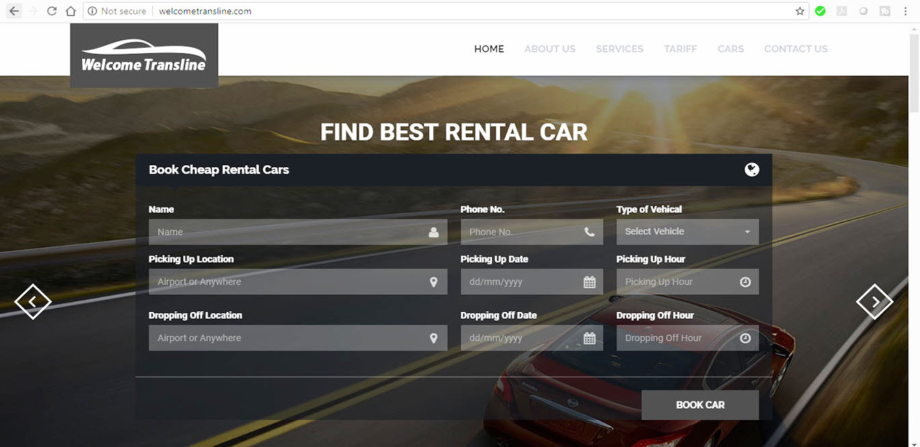Click the grey PDF extension icon
Image resolution: width=920 pixels, height=447 pixels.
(x=842, y=11)
